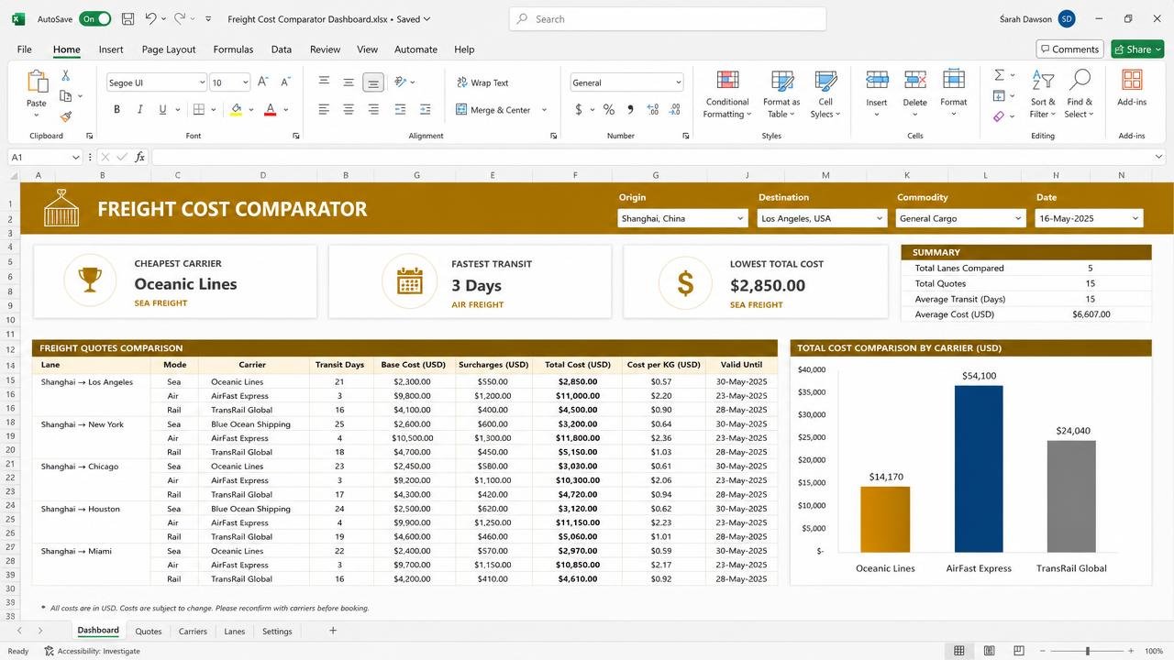Open the Name Box dropdown arrow

coord(76,158)
